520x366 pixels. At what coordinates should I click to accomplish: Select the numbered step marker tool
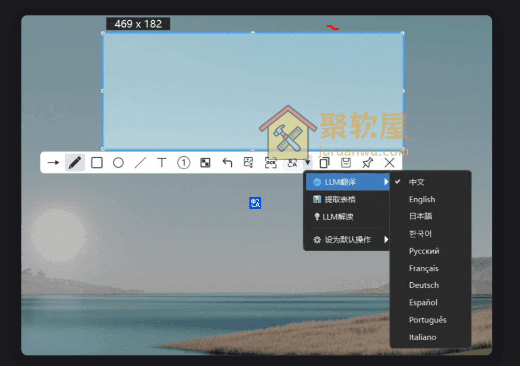click(183, 162)
